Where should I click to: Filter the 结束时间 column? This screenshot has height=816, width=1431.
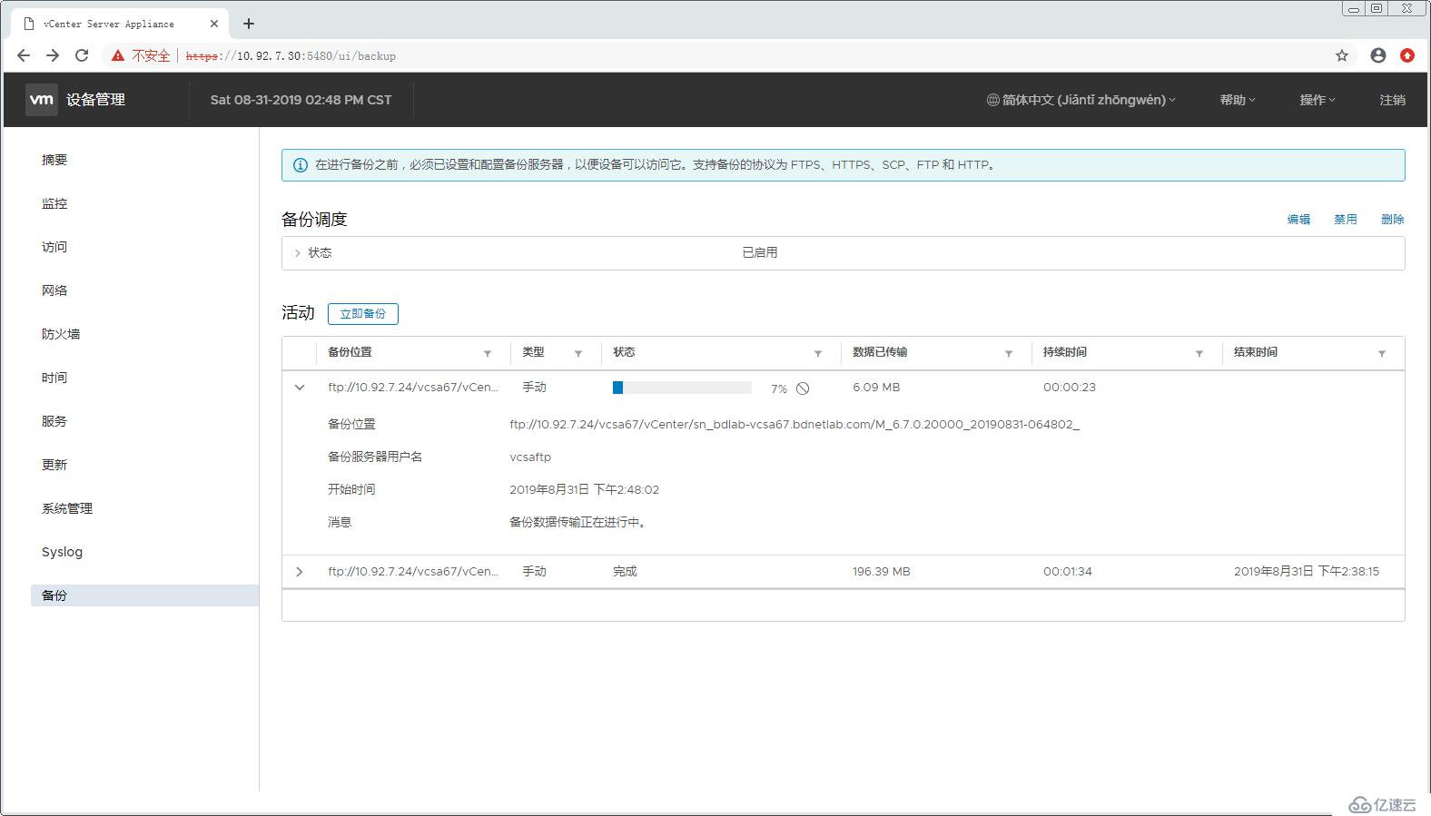click(1382, 353)
